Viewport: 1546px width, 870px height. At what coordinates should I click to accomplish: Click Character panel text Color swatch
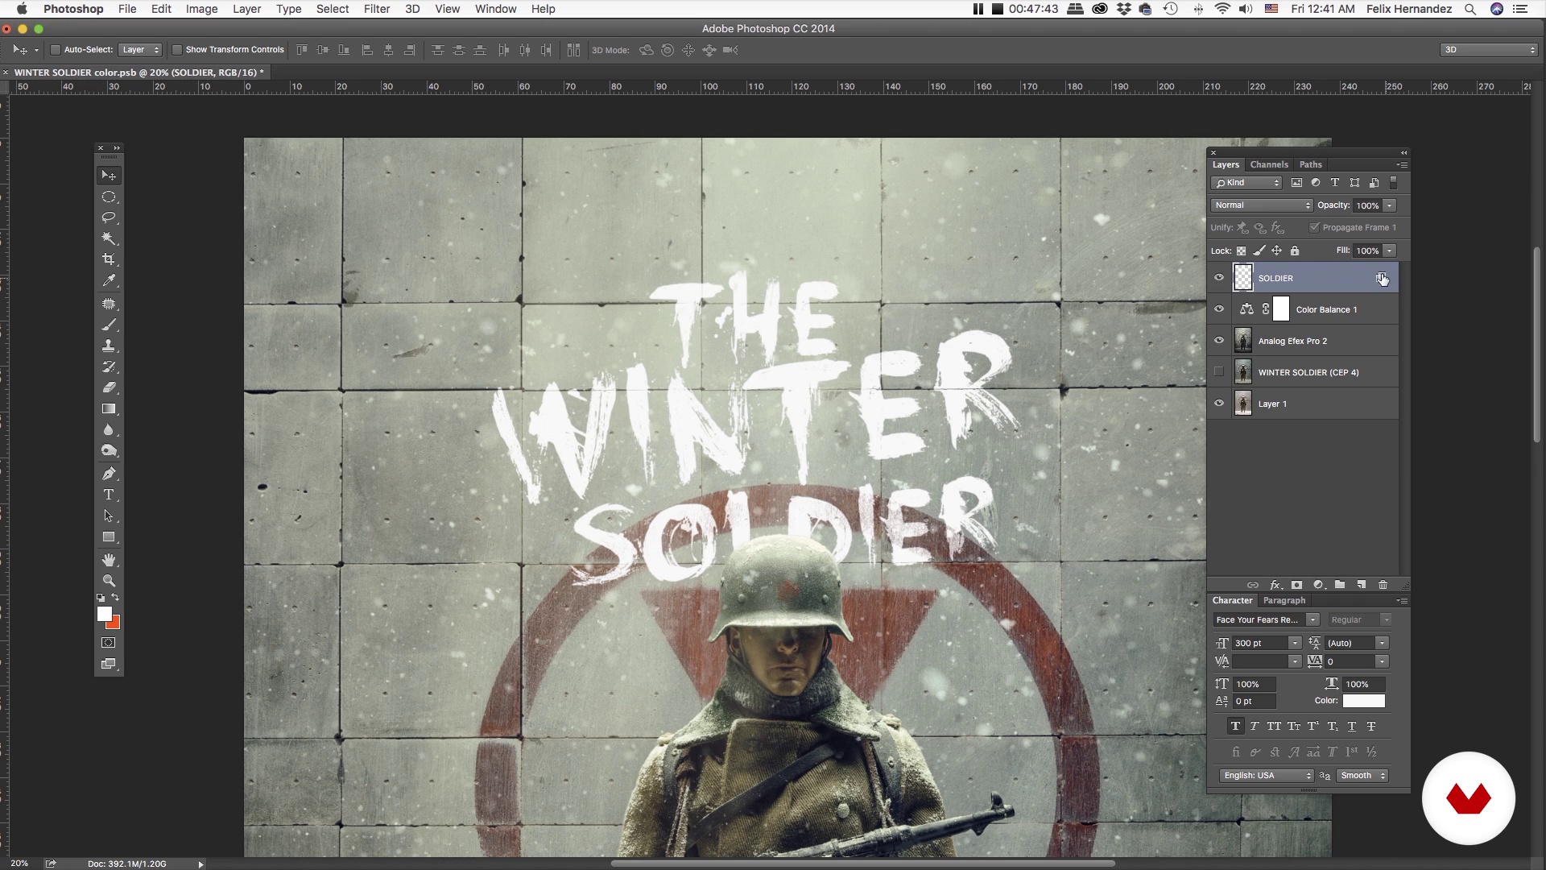1363,701
